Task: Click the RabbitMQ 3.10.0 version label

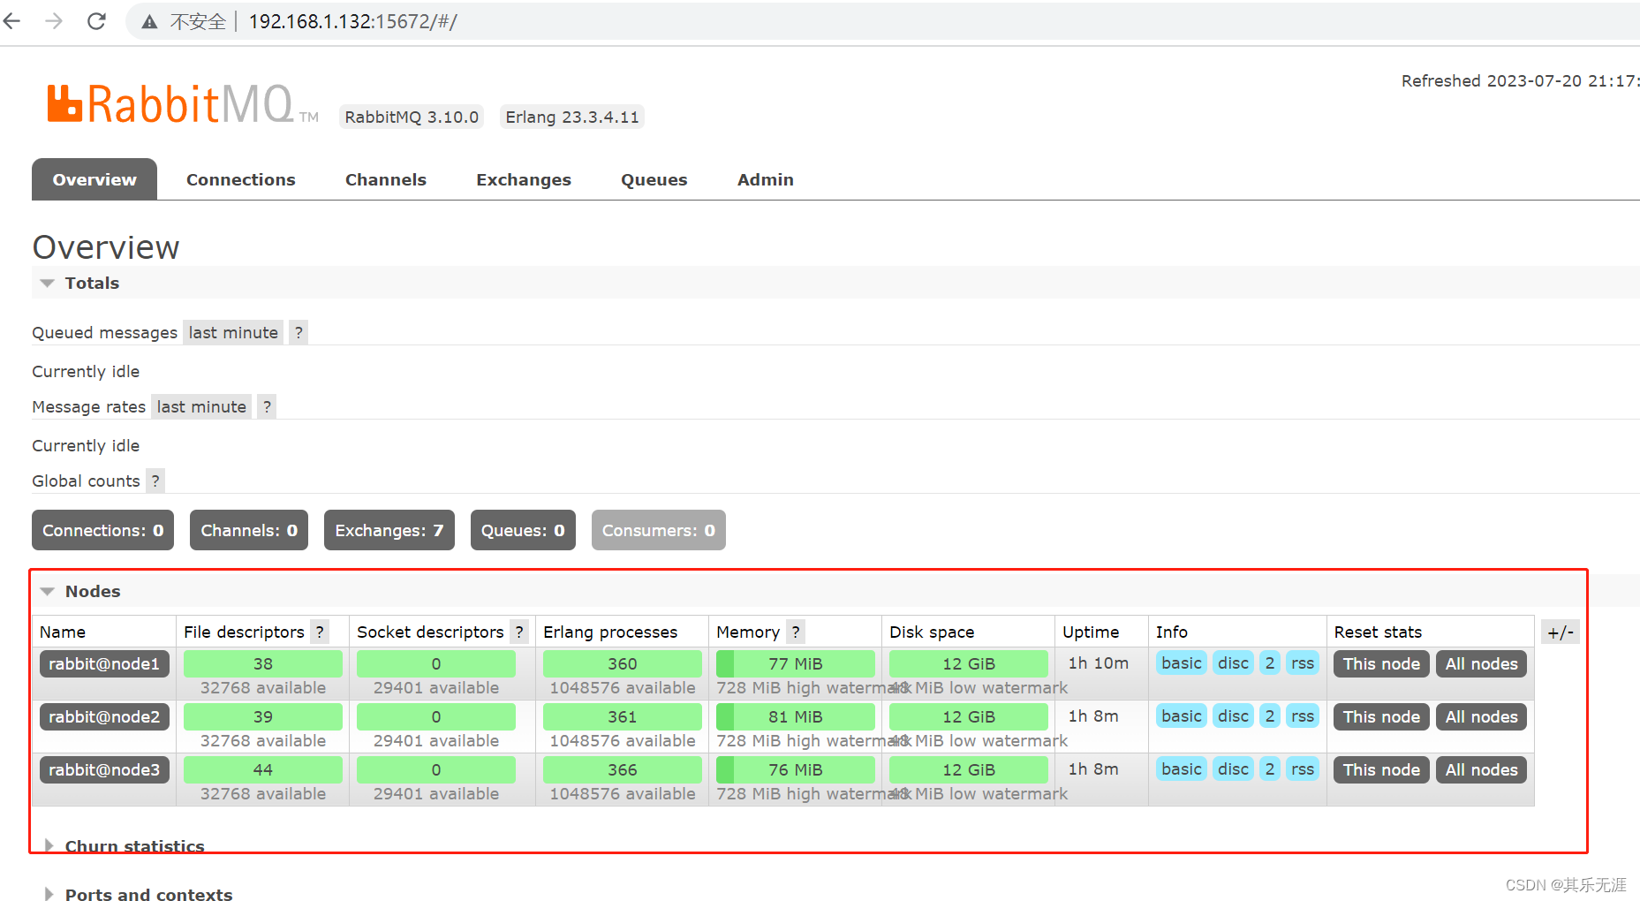Action: click(412, 117)
